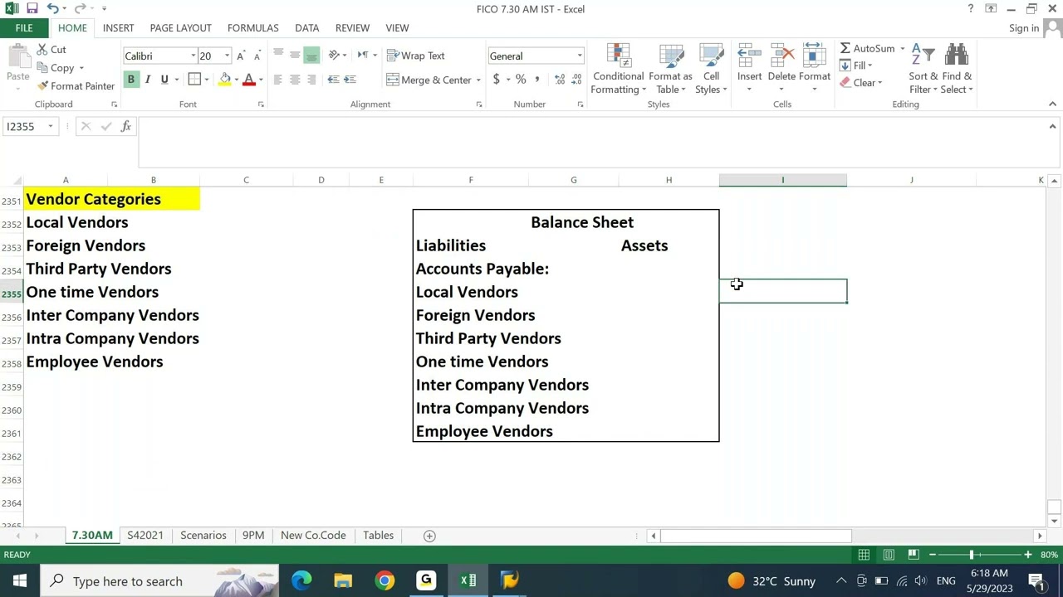Toggle middle align vertical alignment
Viewport: 1063px width, 597px height.
click(295, 56)
